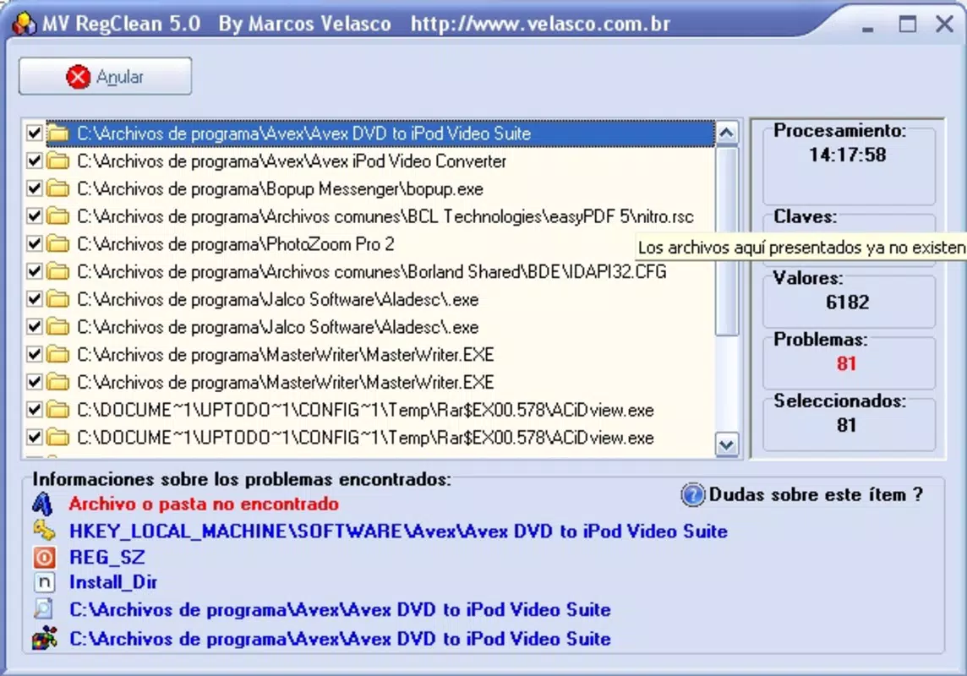The height and width of the screenshot is (676, 967).
Task: Click the key icon beside the HKEY_LOCAL_MACHINE path
Action: 44,531
